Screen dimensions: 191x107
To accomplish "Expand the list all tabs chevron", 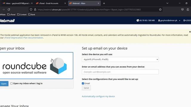I will tap(167, 3).
